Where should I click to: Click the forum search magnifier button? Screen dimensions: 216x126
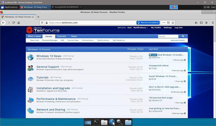coord(183,36)
